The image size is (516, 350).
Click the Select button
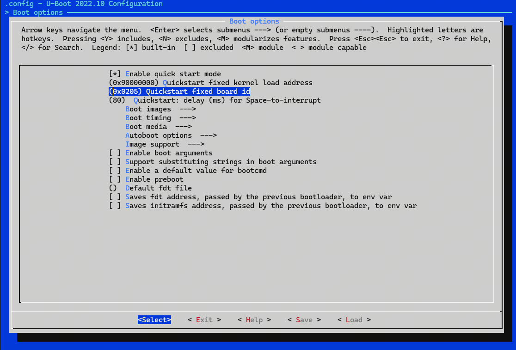tap(154, 320)
